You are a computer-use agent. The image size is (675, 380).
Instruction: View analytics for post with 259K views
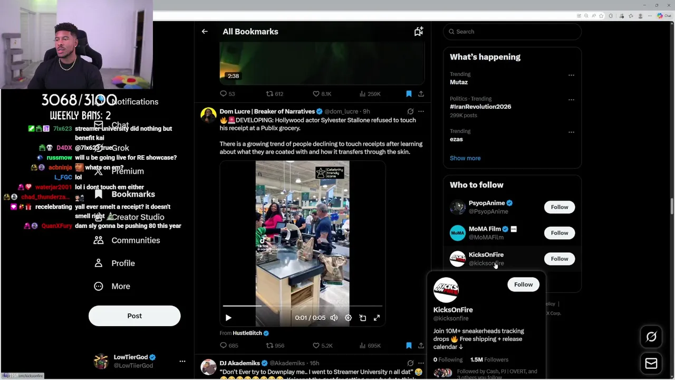point(369,94)
